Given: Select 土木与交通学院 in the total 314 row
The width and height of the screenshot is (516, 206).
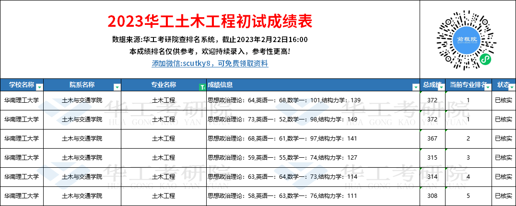Looking at the screenshot, I should click(x=82, y=177).
